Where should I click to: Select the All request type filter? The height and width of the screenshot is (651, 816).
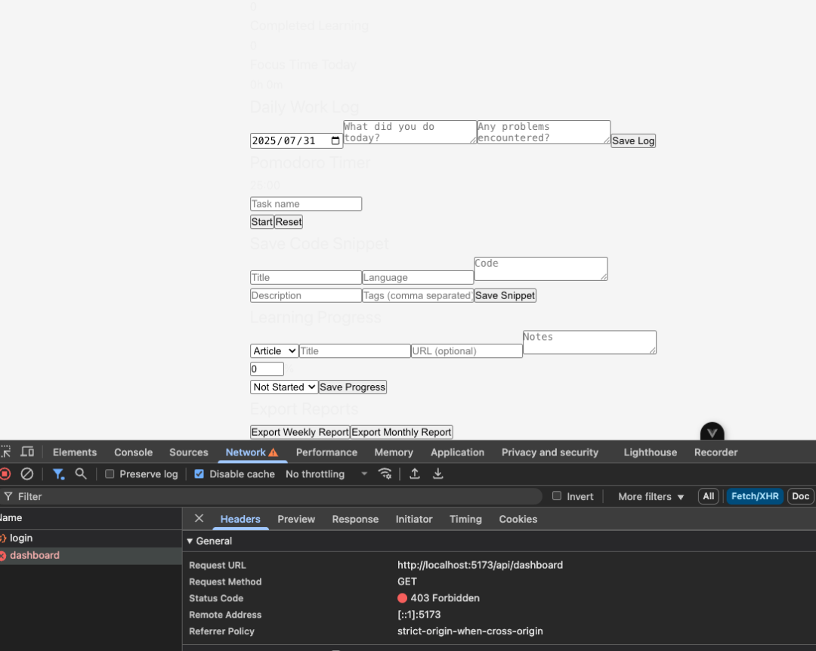(708, 496)
